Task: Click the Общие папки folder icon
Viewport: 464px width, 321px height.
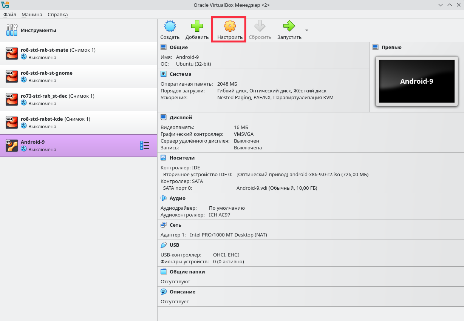Action: 164,272
